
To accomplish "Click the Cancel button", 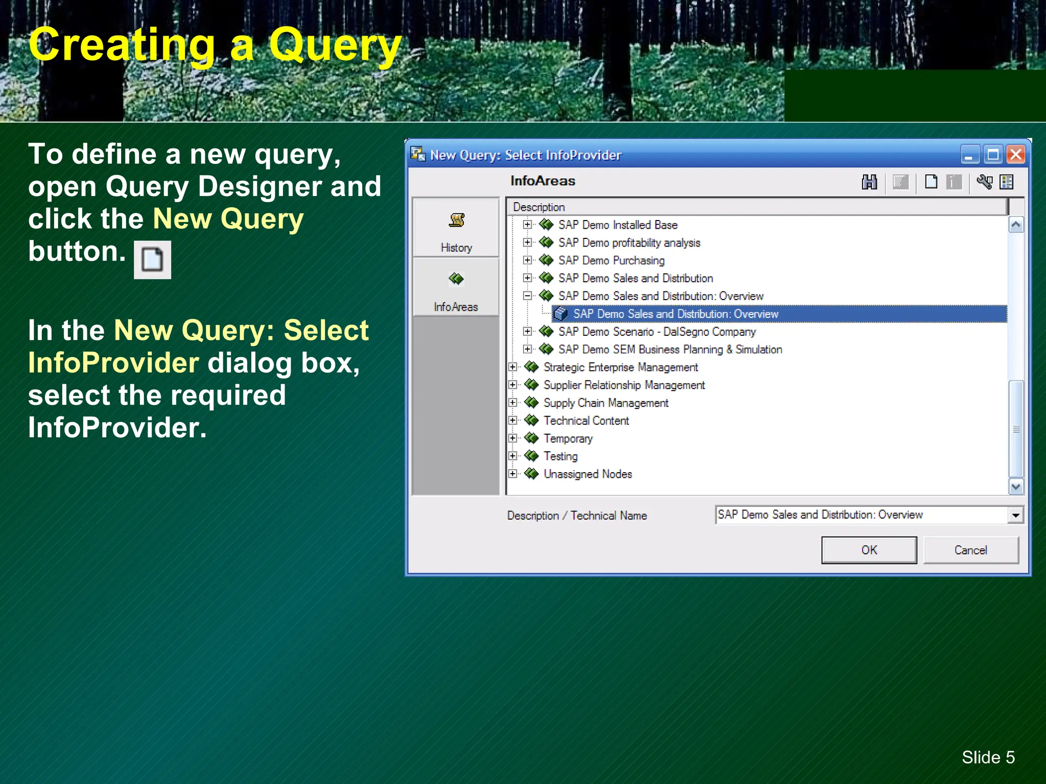I will (970, 550).
